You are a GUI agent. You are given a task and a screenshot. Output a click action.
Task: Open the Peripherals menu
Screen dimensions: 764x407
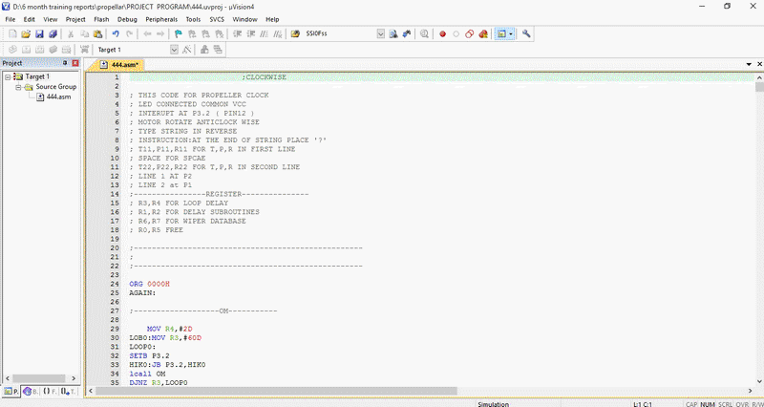tap(161, 19)
